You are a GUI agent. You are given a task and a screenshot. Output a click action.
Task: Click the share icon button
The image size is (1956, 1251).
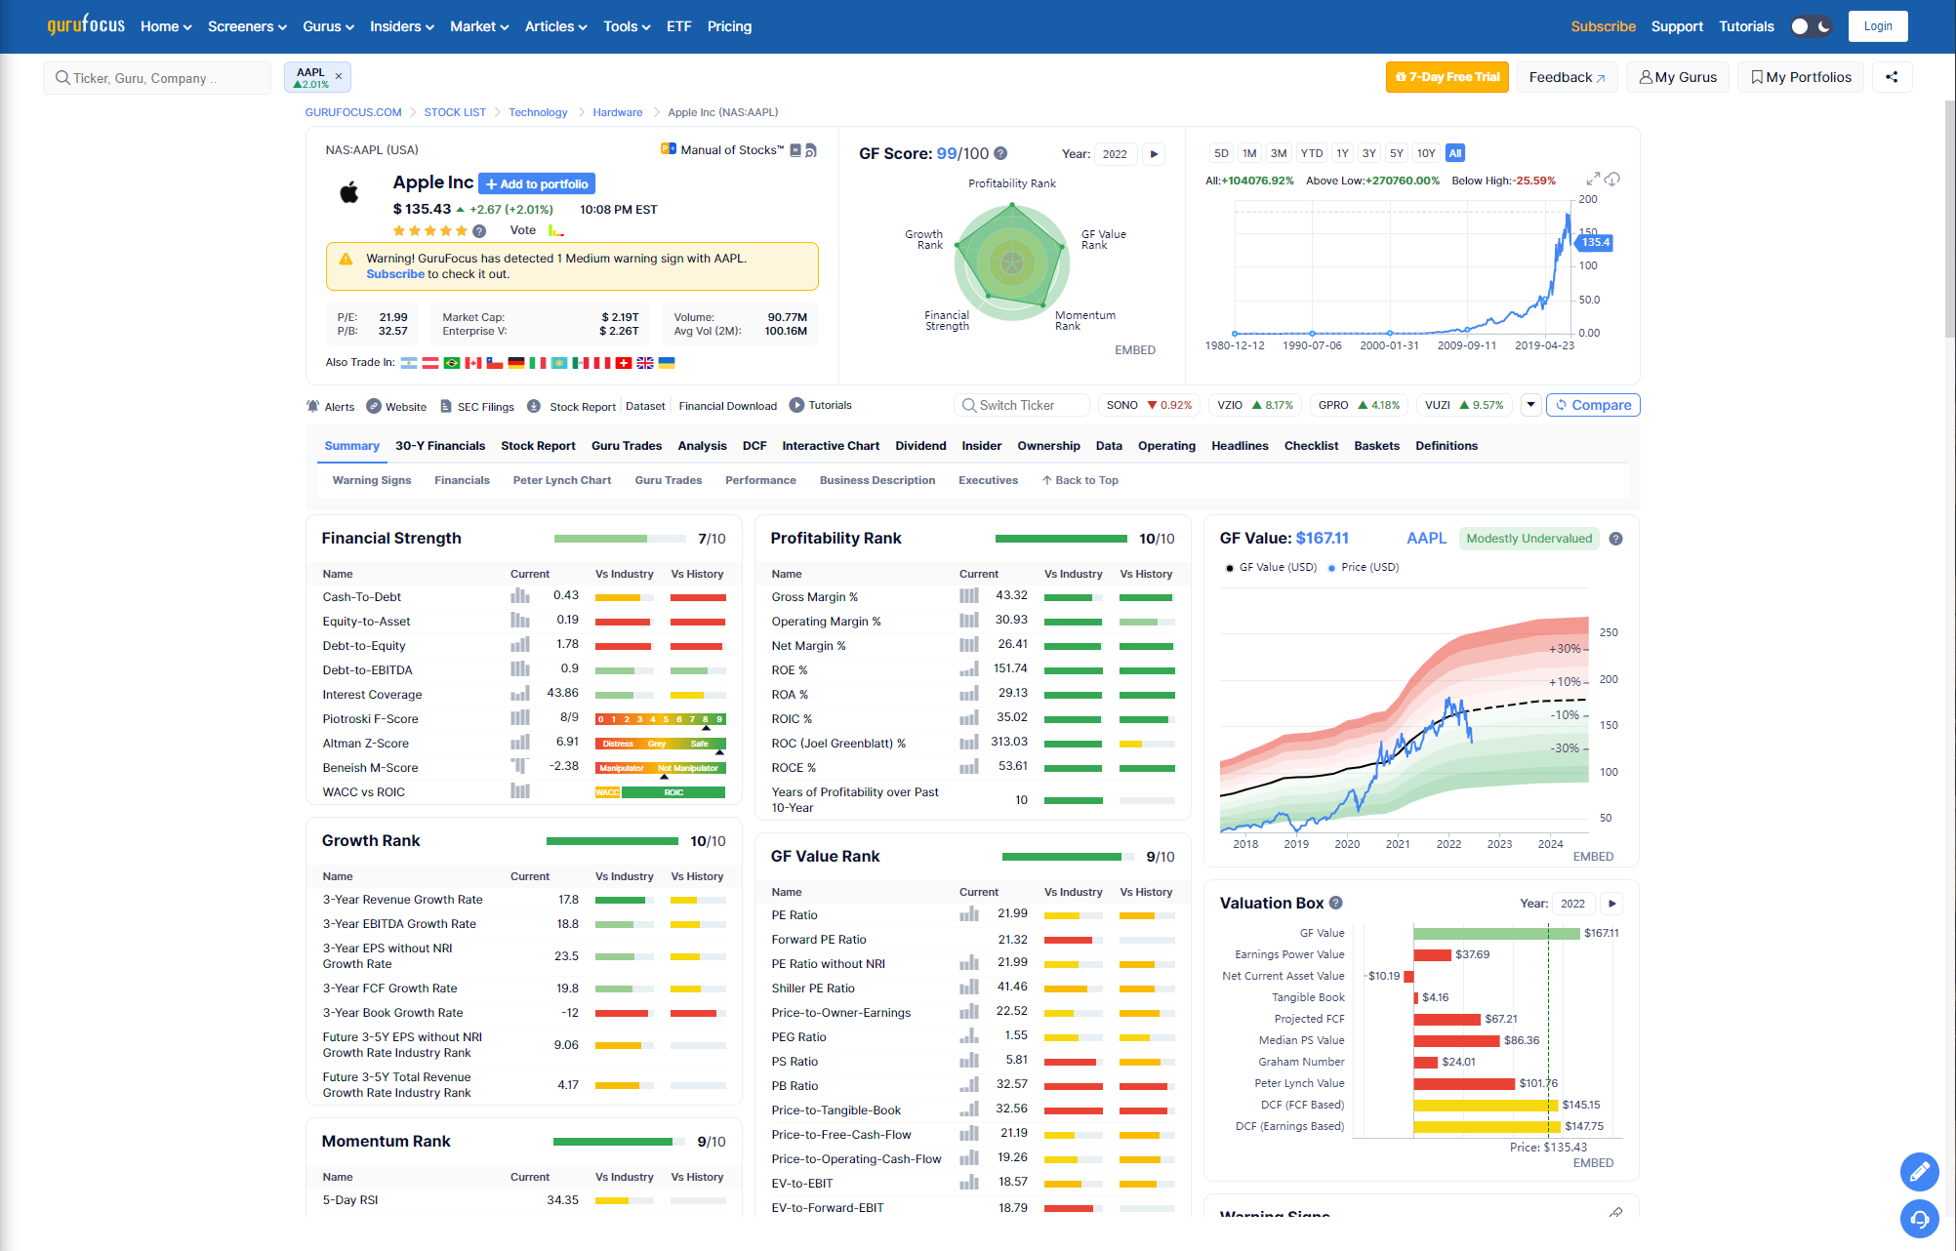pos(1892,77)
